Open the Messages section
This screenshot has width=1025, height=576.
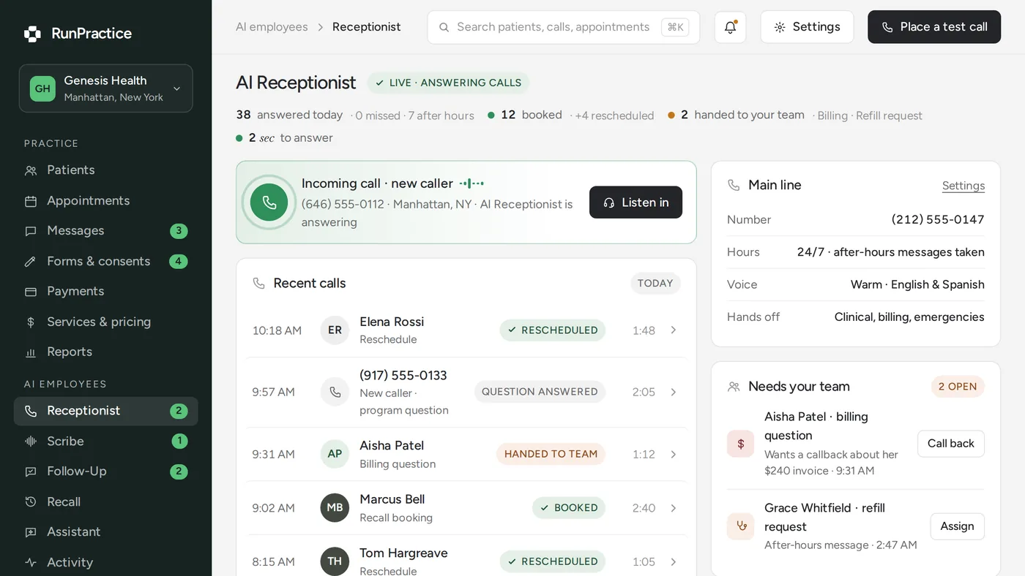106,231
